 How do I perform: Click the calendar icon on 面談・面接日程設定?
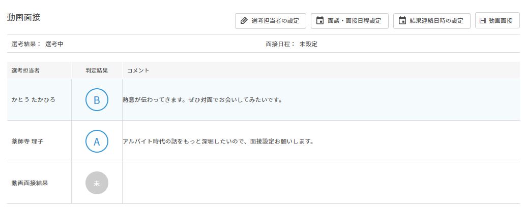320,21
